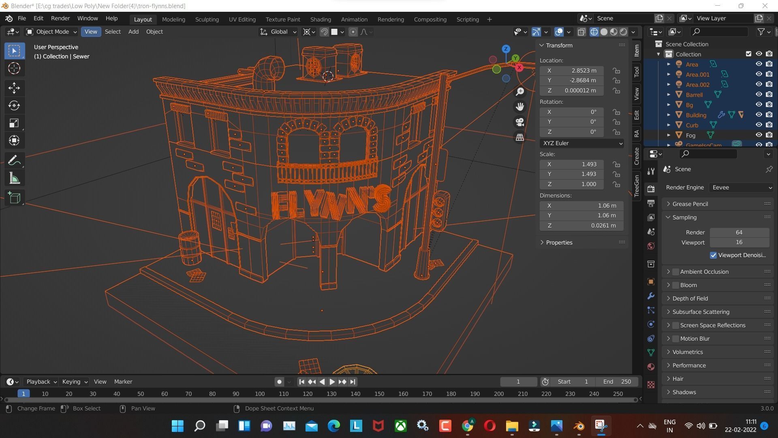Select the Transform tool
Image resolution: width=778 pixels, height=438 pixels.
14,141
